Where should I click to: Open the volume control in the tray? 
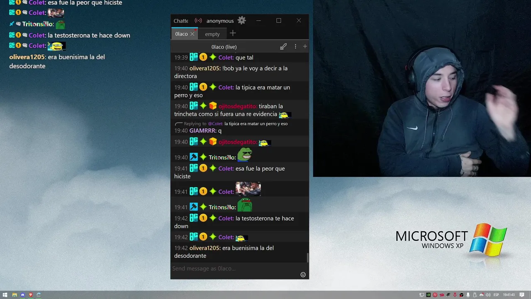[488, 295]
